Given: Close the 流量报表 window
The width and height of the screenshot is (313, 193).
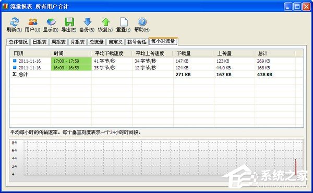Looking at the screenshot, I should point(306,7).
